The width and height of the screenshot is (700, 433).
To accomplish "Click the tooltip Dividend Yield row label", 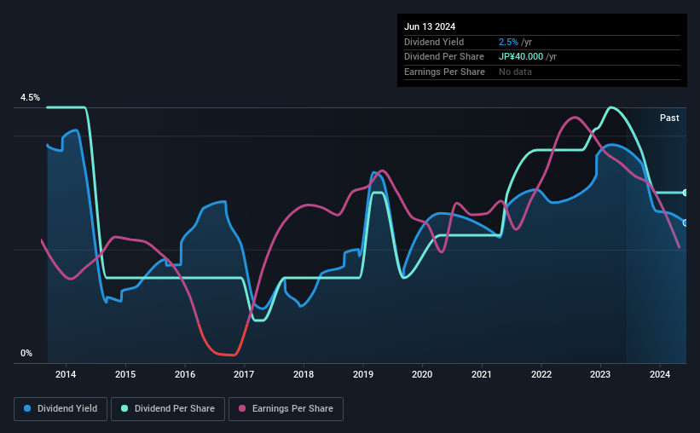I will pos(434,42).
